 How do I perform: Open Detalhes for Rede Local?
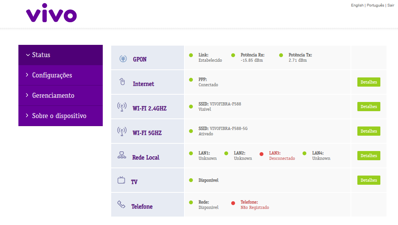(368, 156)
